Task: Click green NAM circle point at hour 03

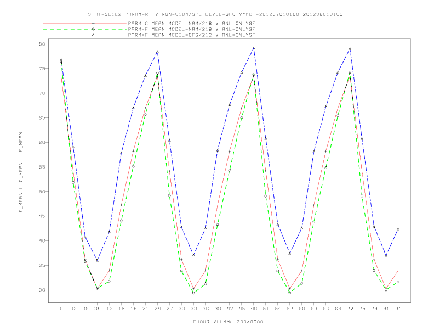Action: 73,182
